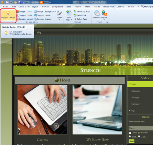Click Suggest Layout icon
Screen dimensions: 153x145
coord(17,19)
